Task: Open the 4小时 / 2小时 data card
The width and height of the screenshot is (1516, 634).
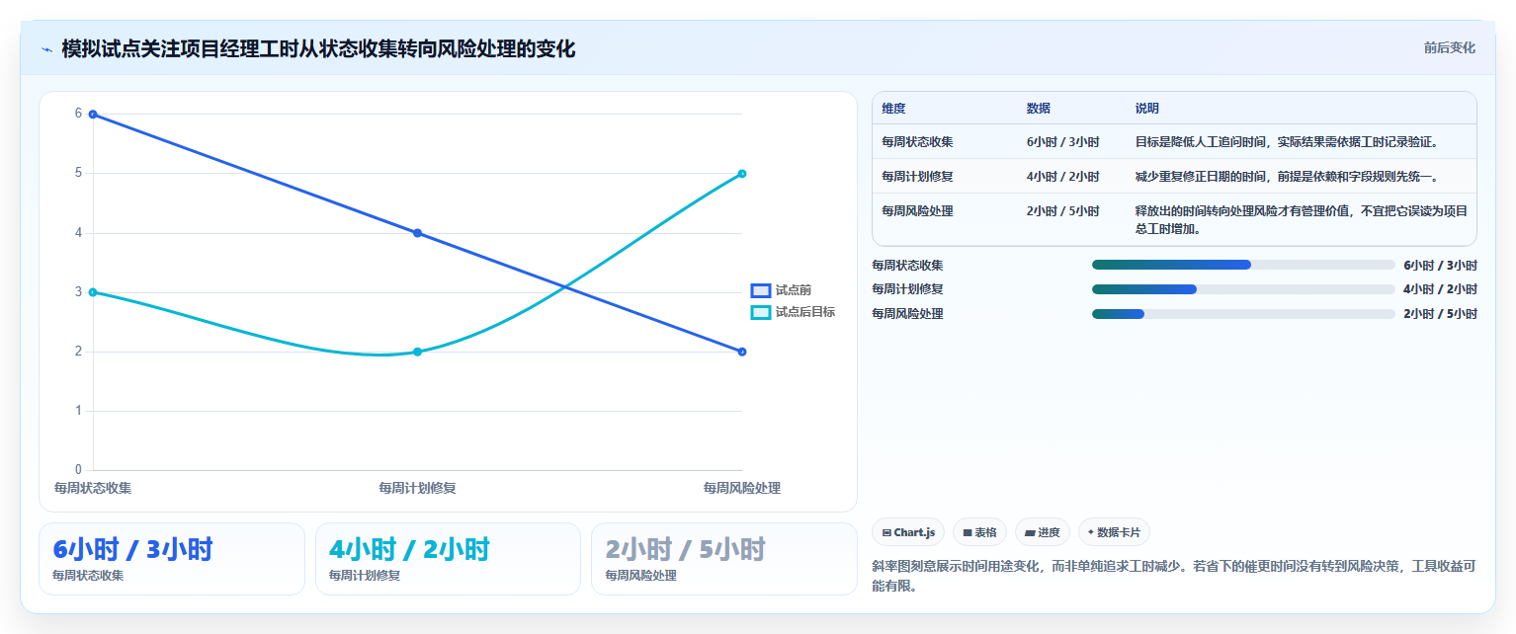Action: (x=448, y=559)
